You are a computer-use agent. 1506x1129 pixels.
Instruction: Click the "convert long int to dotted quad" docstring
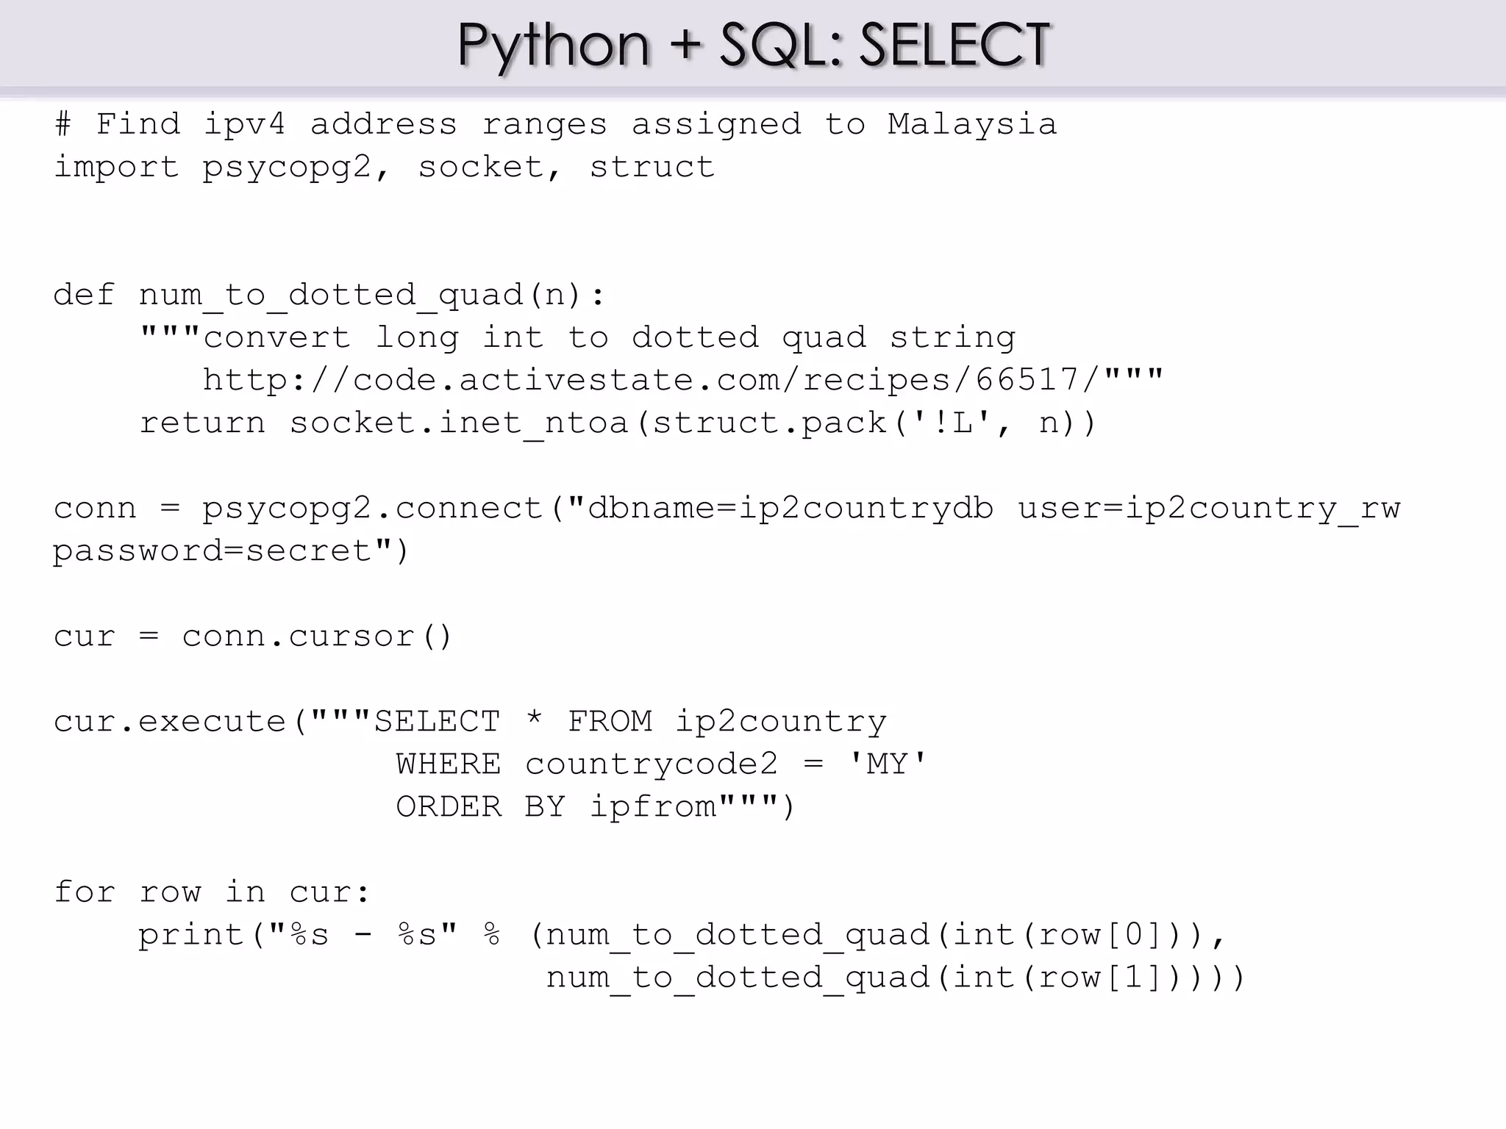click(x=577, y=338)
